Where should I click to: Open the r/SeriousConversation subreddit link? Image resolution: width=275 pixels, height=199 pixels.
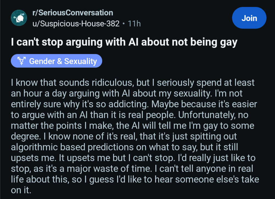(x=73, y=13)
